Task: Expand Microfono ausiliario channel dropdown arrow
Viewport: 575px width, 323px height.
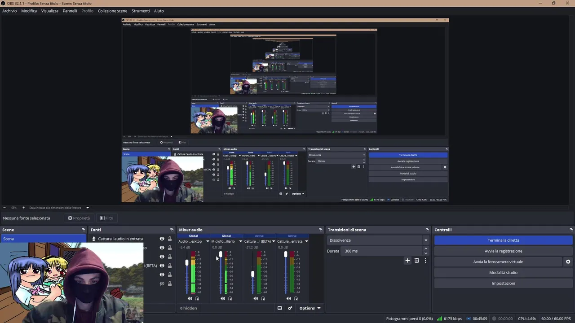Action: click(x=240, y=241)
